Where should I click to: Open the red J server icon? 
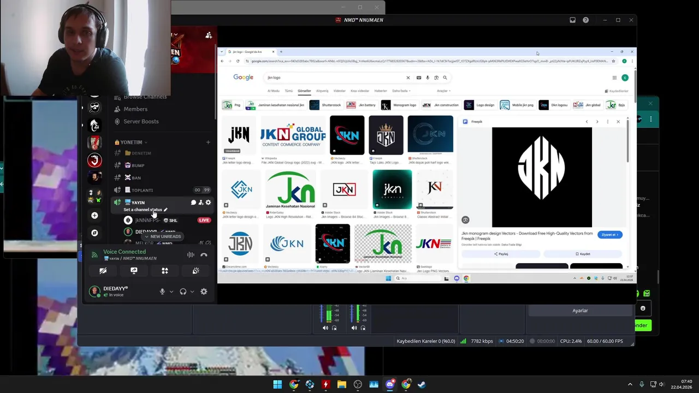tap(94, 160)
